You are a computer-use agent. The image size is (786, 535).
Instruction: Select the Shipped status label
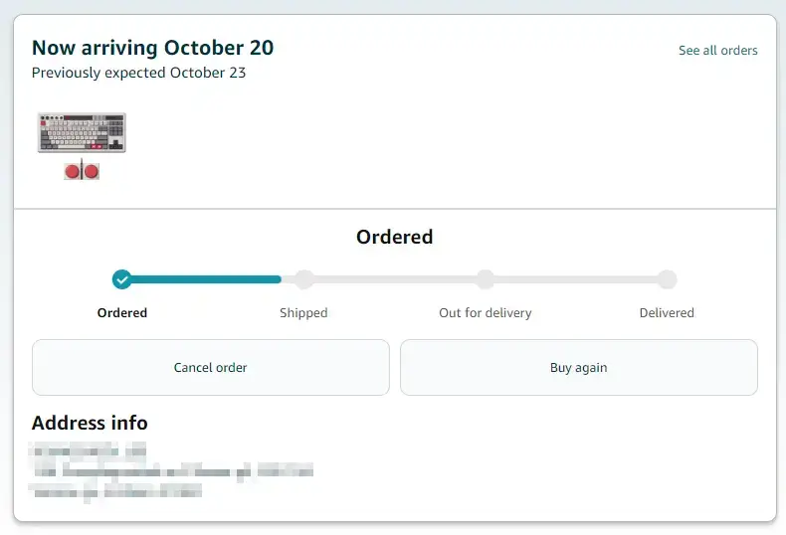click(x=303, y=312)
